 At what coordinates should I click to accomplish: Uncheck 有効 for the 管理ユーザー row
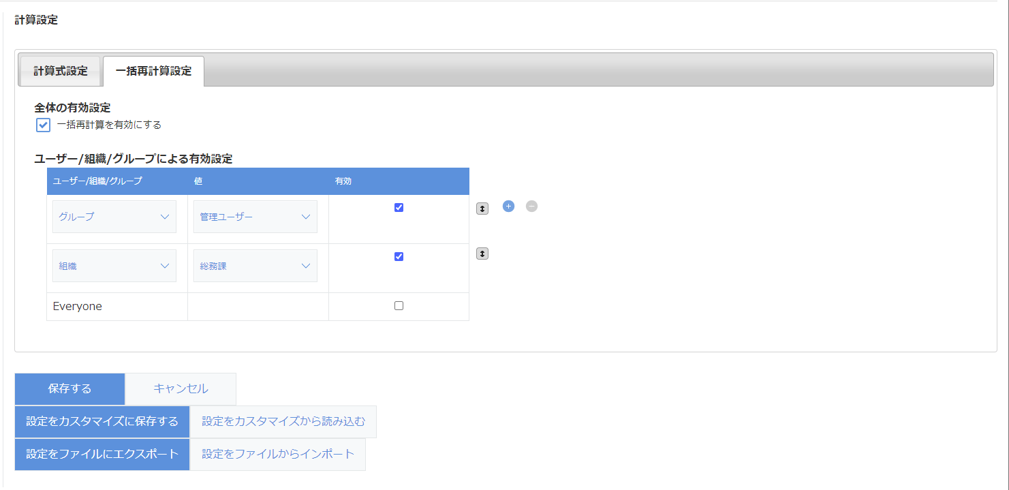click(x=399, y=208)
